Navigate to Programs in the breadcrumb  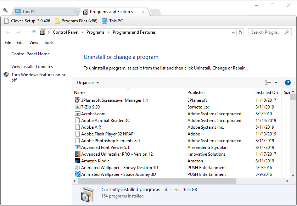95,32
